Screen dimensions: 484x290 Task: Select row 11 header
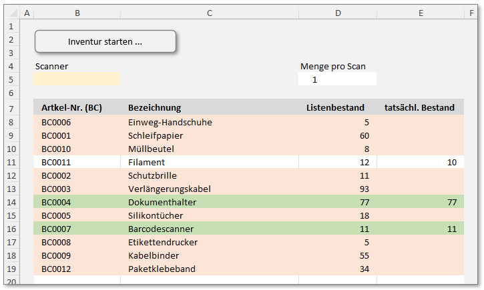(x=11, y=162)
